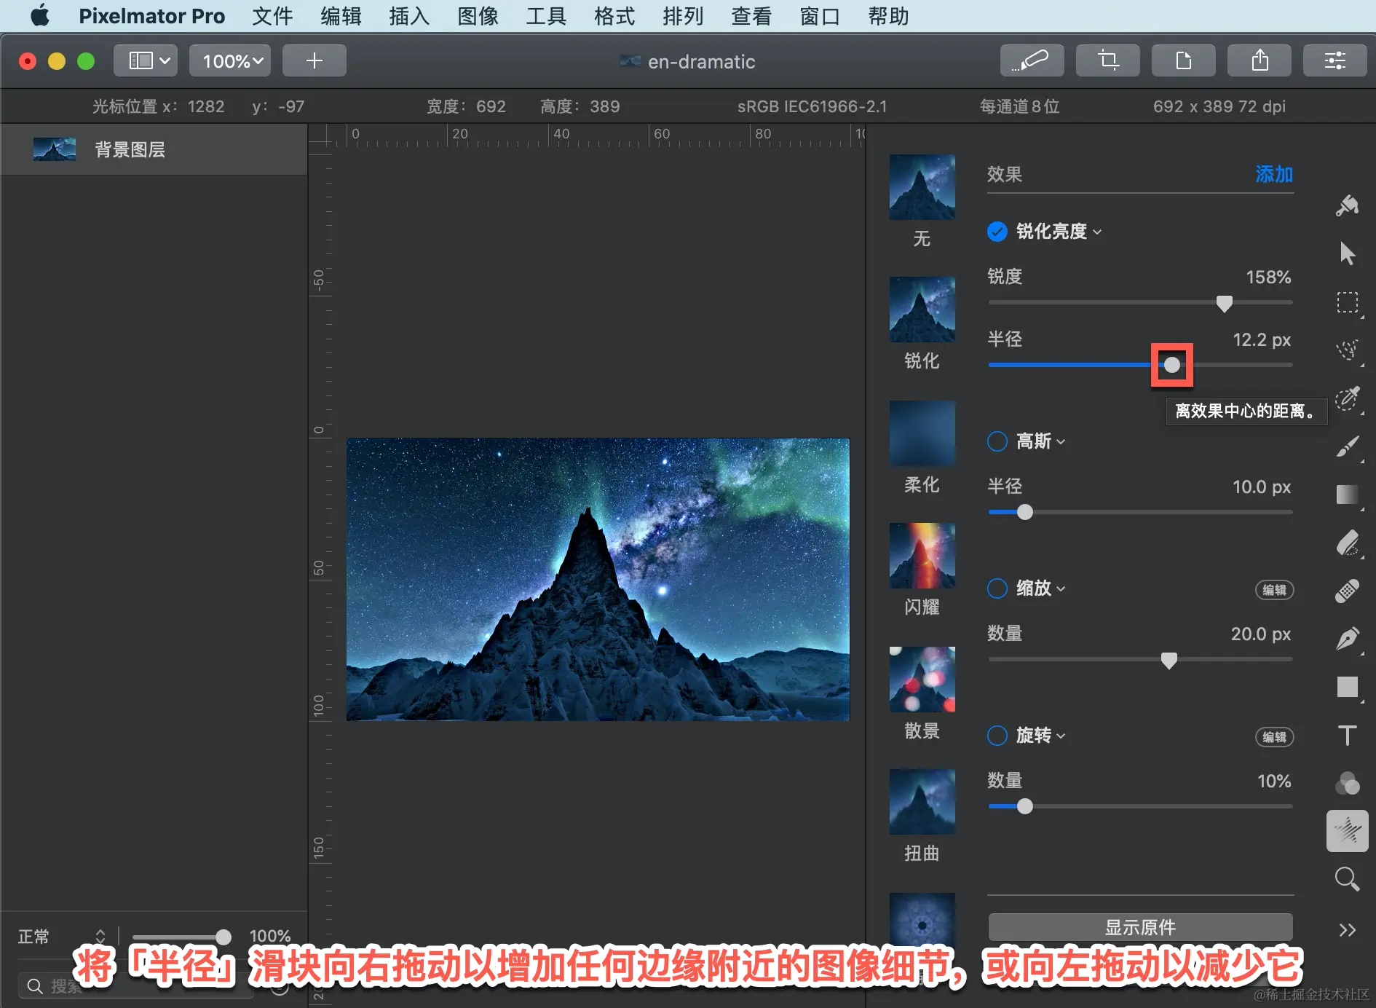Select the Repair bandage tool
This screenshot has width=1376, height=1008.
[1348, 591]
